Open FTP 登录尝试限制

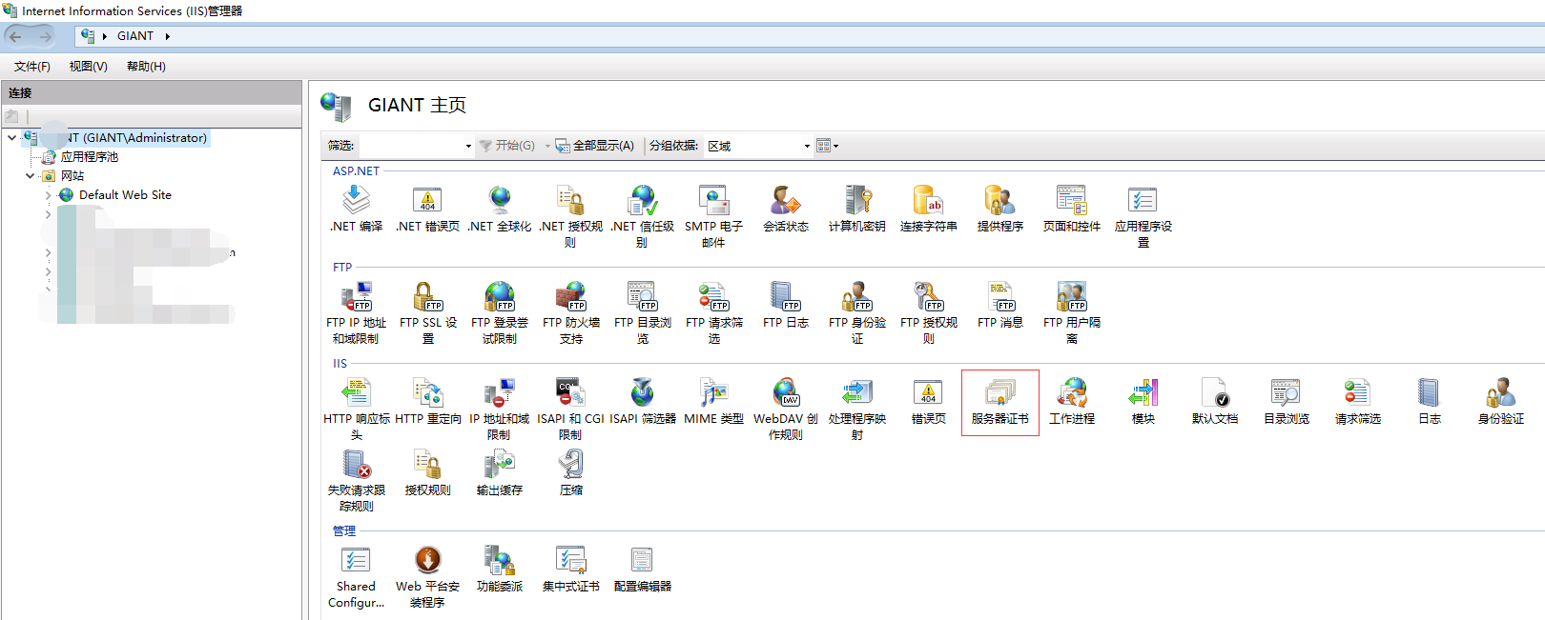pyautogui.click(x=499, y=312)
